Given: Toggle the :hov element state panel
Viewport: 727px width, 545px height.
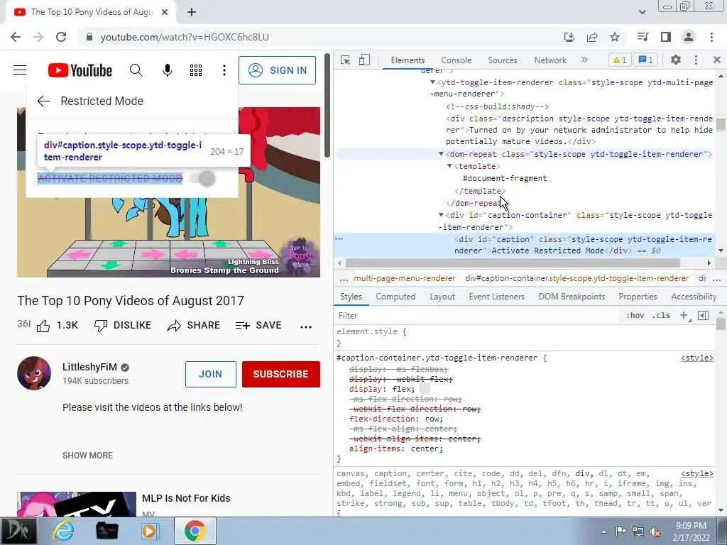Looking at the screenshot, I should point(635,316).
